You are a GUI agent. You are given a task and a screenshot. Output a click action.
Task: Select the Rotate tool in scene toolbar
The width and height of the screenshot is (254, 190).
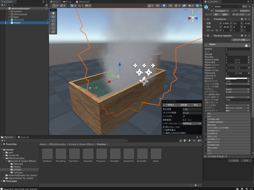pos(54,21)
